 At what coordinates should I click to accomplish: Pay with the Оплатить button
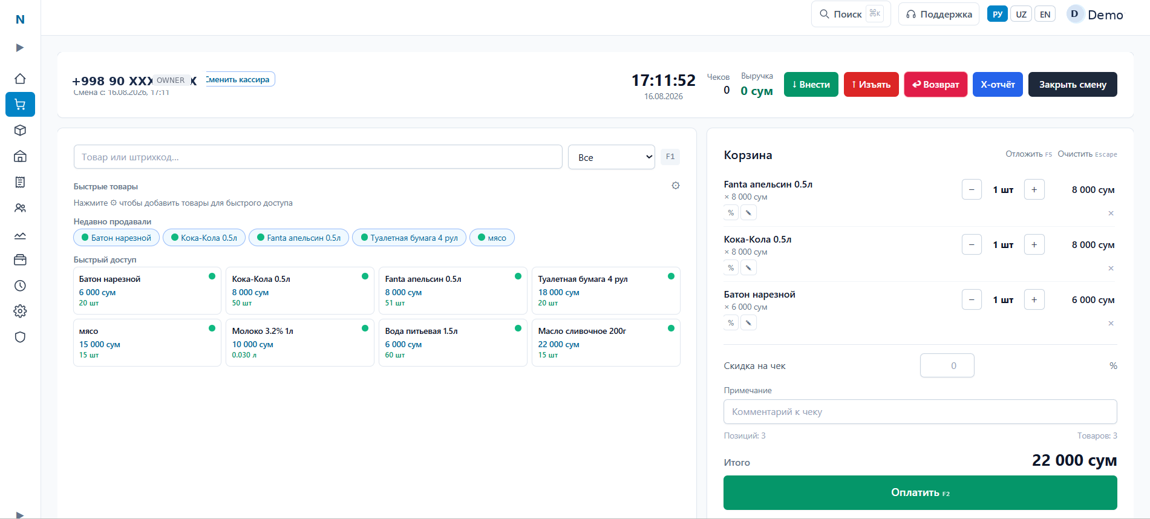pos(920,492)
